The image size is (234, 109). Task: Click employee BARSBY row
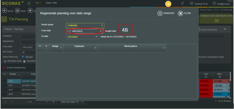(28, 81)
